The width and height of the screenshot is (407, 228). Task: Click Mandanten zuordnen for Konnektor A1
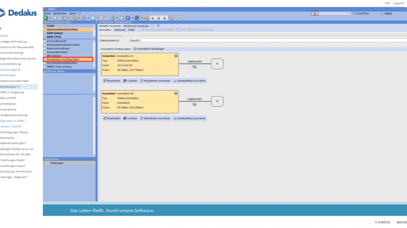point(156,81)
